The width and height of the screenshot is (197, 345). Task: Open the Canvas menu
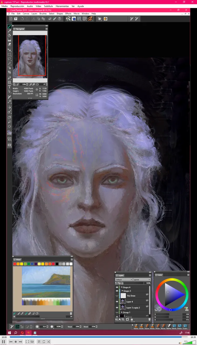[26, 13]
